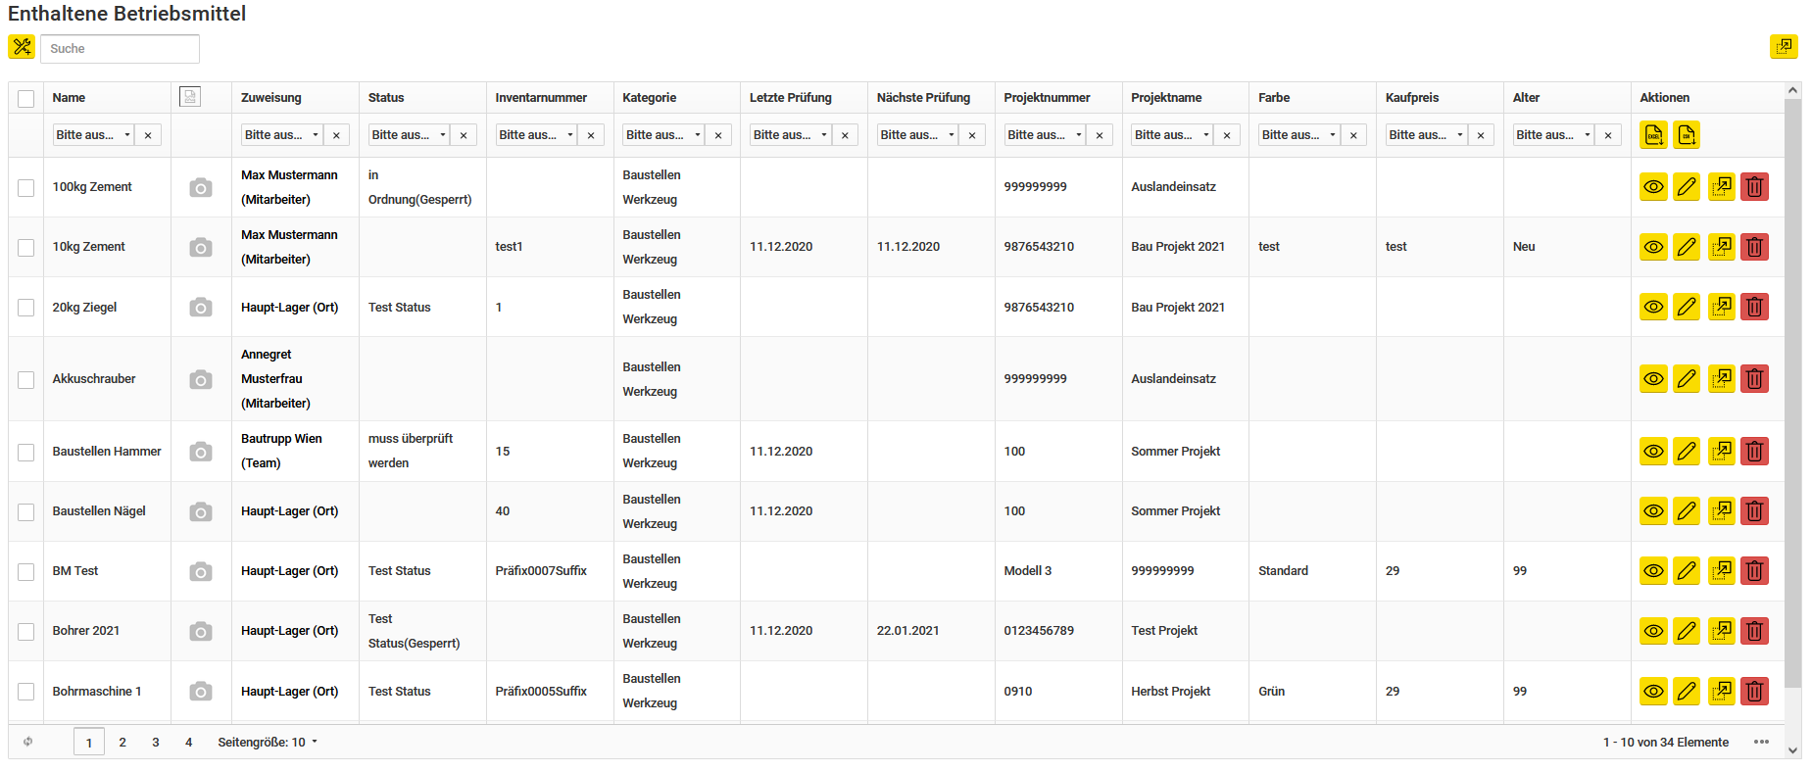Clear the Projektnummer filter with x button
Screen dimensions: 1811x772
coord(1100,135)
